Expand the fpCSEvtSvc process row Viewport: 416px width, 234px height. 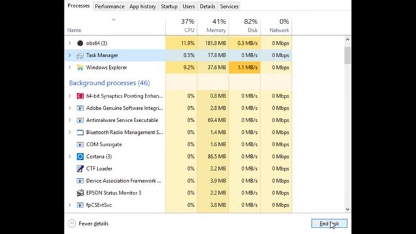[70, 205]
